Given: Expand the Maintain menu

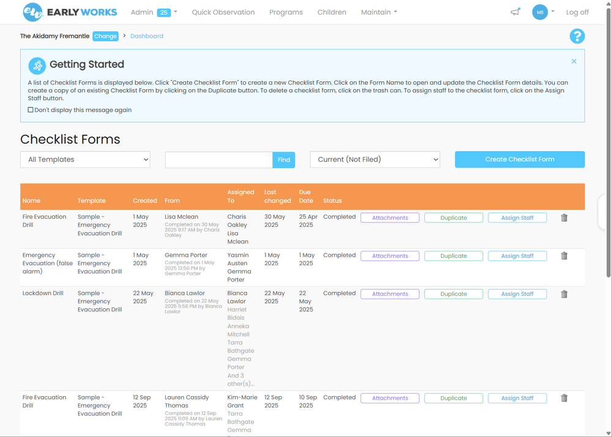Looking at the screenshot, I should (379, 12).
